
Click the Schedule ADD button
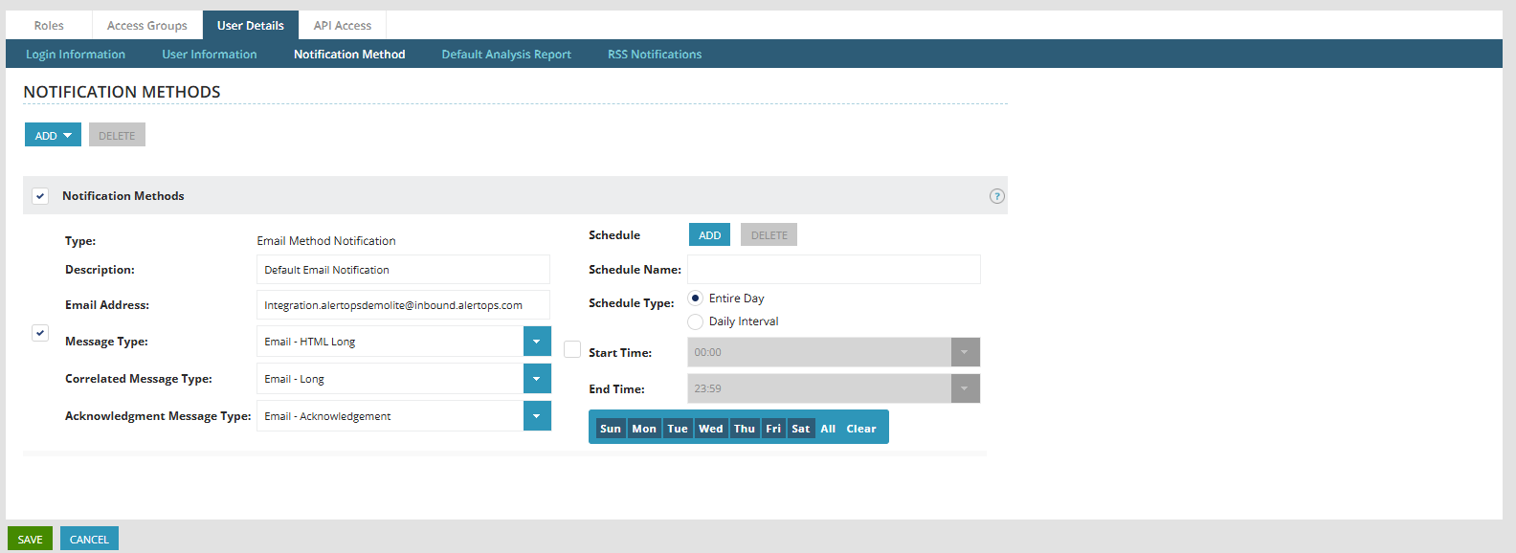pos(709,235)
